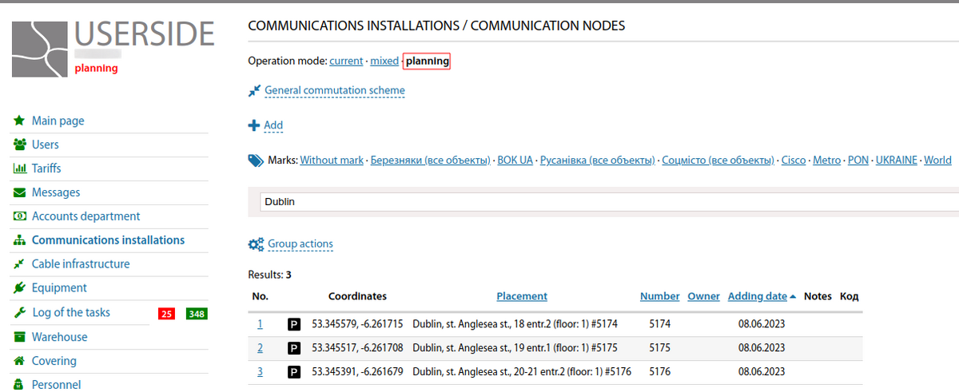Click the star icon beside Main page

[19, 121]
